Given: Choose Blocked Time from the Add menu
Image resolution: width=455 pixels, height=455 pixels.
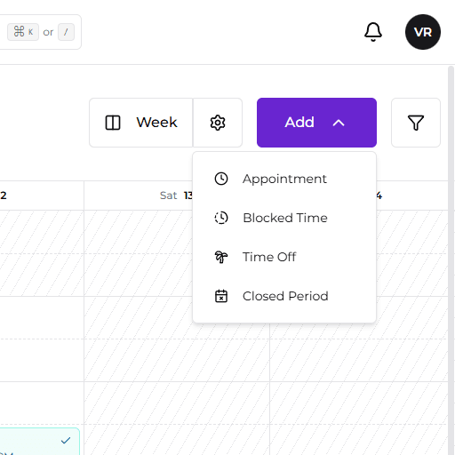Looking at the screenshot, I should click(284, 218).
